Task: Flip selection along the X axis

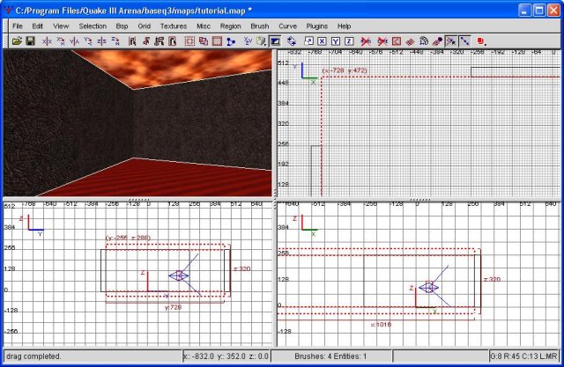Action: (47, 41)
